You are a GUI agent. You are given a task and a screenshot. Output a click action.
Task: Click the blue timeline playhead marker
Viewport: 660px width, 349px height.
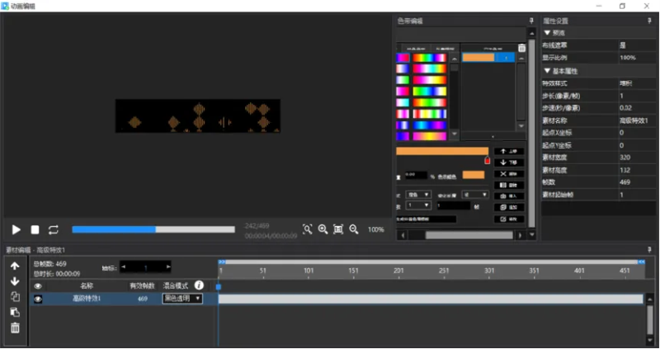coord(219,286)
